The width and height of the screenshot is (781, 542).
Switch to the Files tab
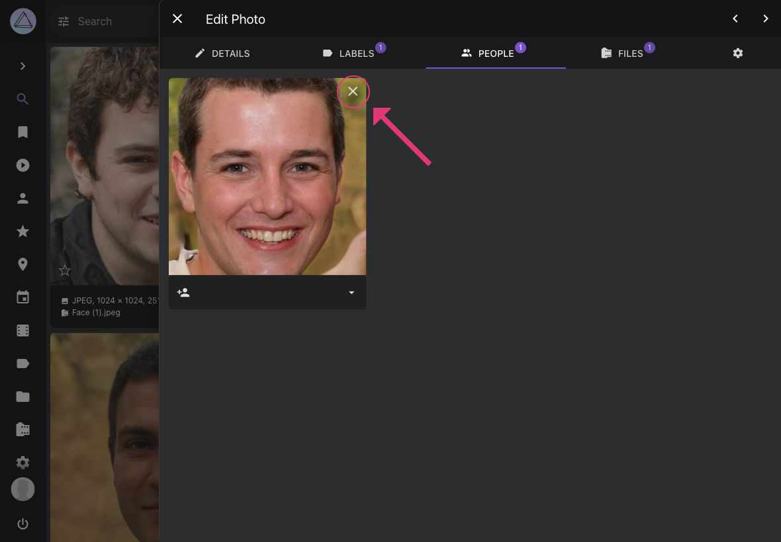623,54
